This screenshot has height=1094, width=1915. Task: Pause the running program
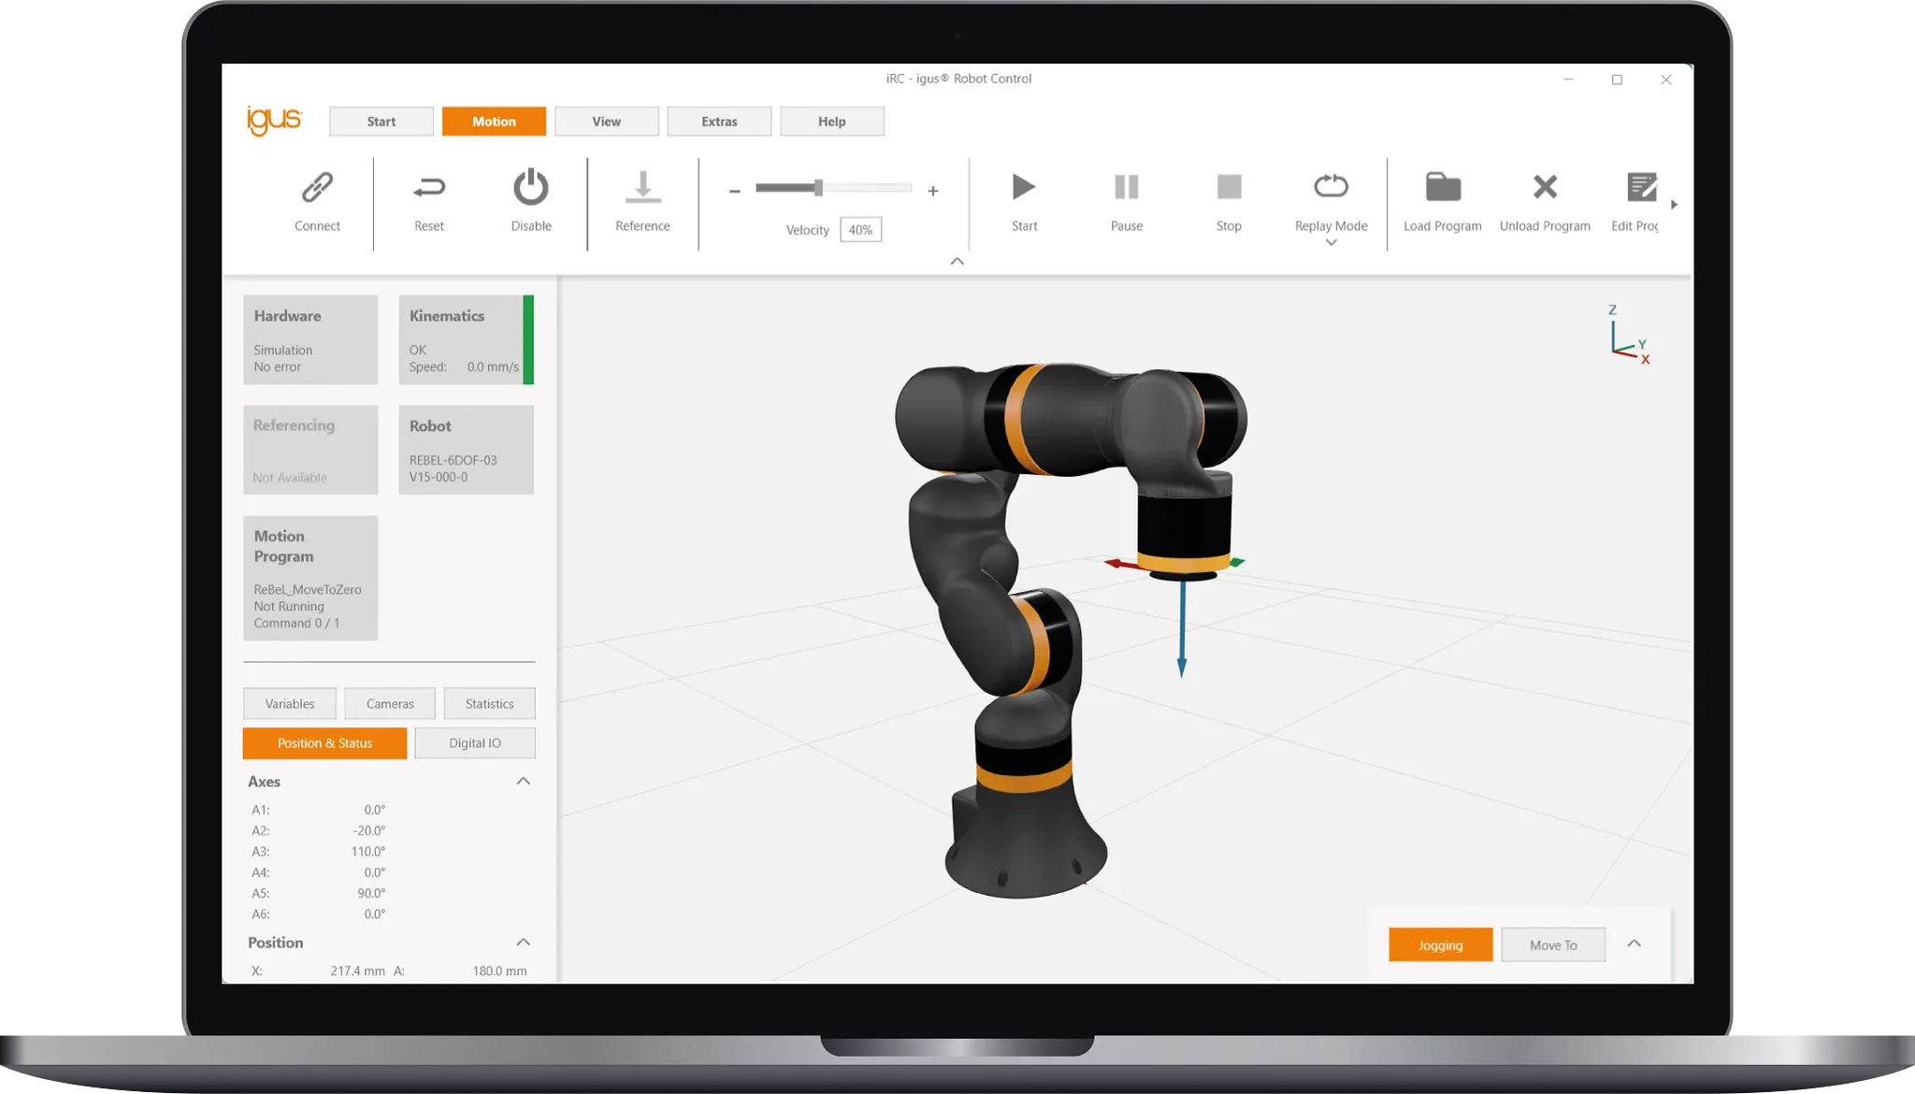click(x=1127, y=187)
